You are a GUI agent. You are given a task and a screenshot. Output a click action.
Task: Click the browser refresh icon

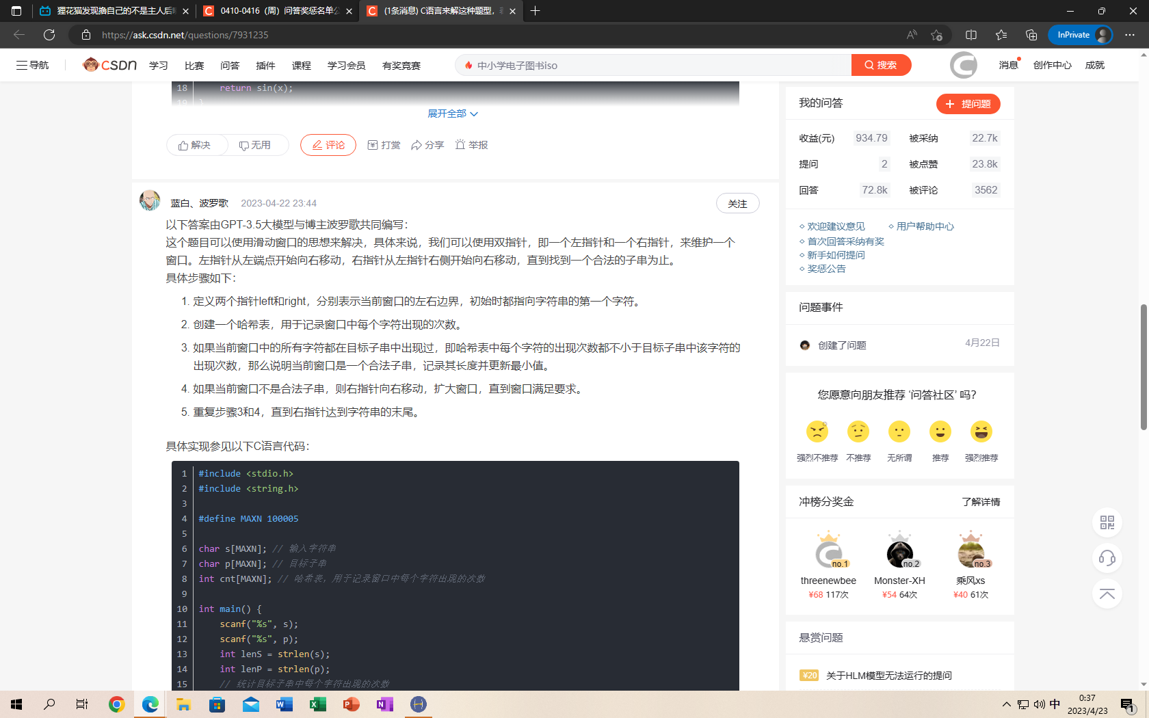pyautogui.click(x=49, y=35)
